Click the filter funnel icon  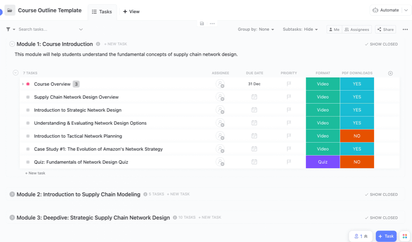(8, 29)
